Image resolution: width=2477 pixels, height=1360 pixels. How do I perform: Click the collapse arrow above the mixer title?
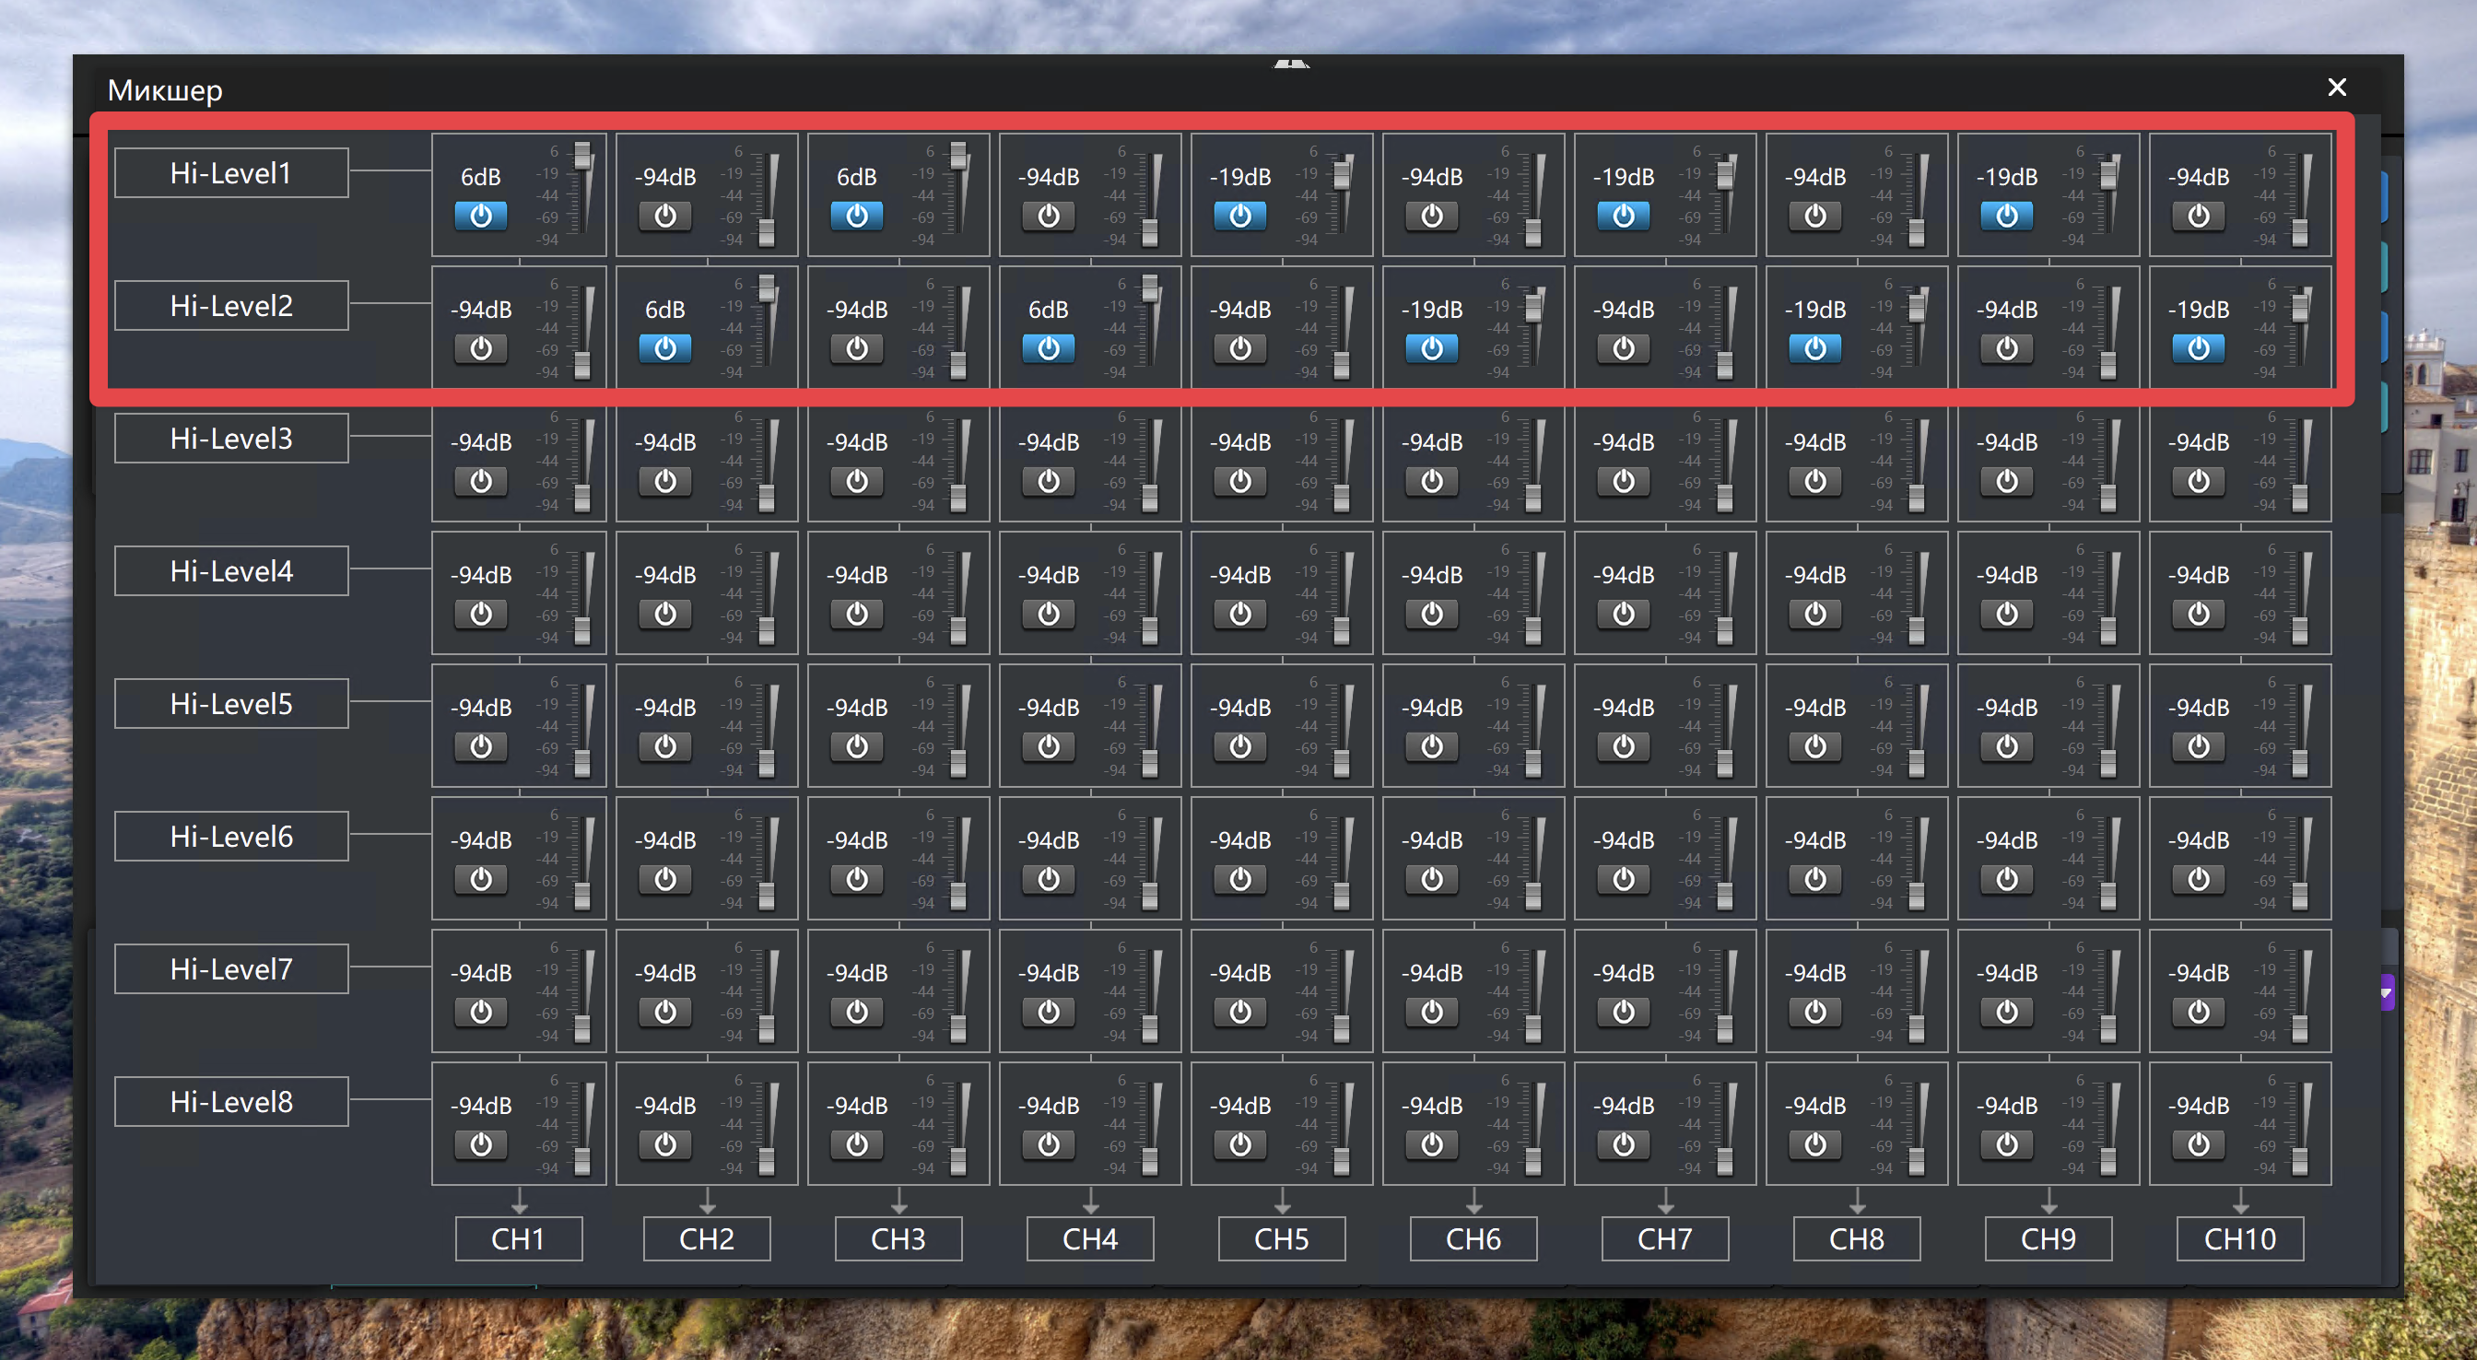(1291, 64)
